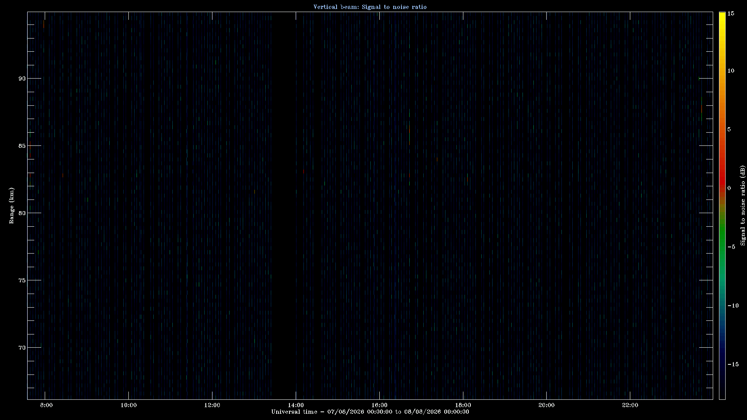Click the colorbar value −5

coord(731,247)
